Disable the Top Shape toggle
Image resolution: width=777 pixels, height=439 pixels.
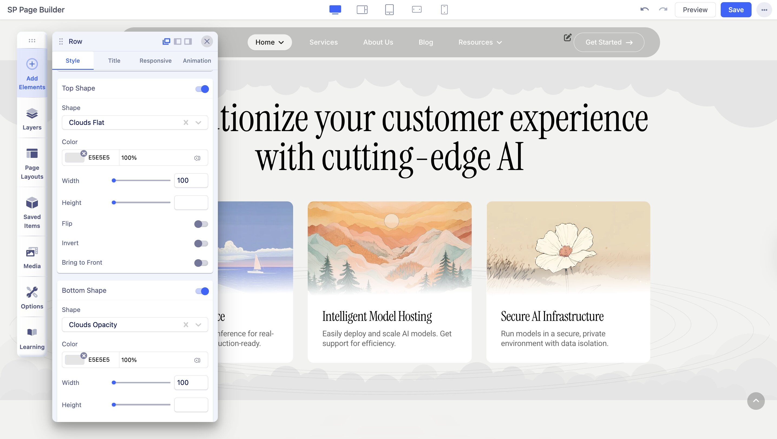click(202, 89)
